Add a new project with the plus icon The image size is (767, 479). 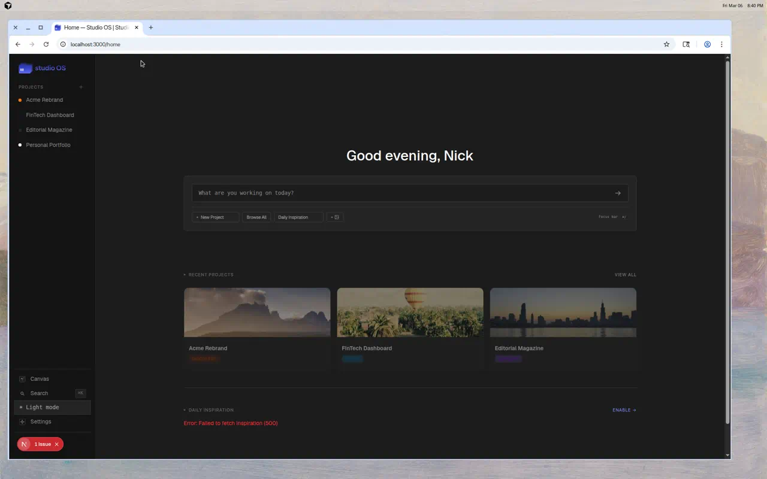pos(81,87)
